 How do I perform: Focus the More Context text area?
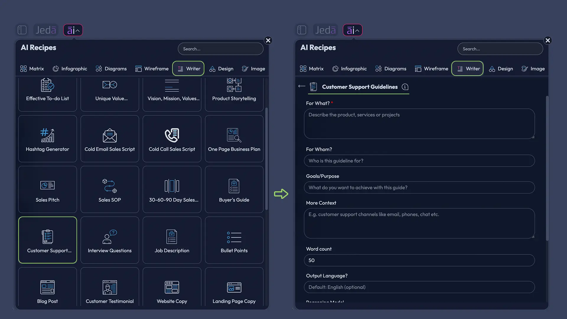tap(419, 223)
